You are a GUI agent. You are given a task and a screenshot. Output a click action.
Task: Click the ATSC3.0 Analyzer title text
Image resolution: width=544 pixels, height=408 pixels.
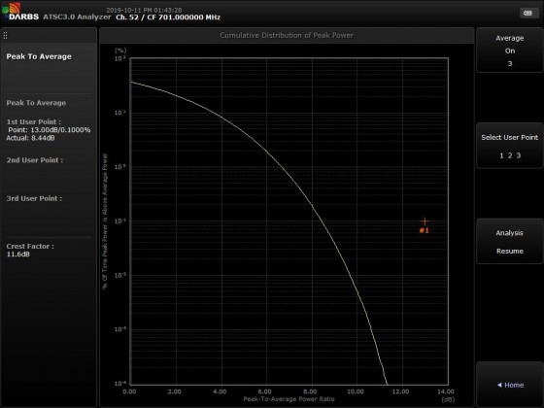[77, 17]
